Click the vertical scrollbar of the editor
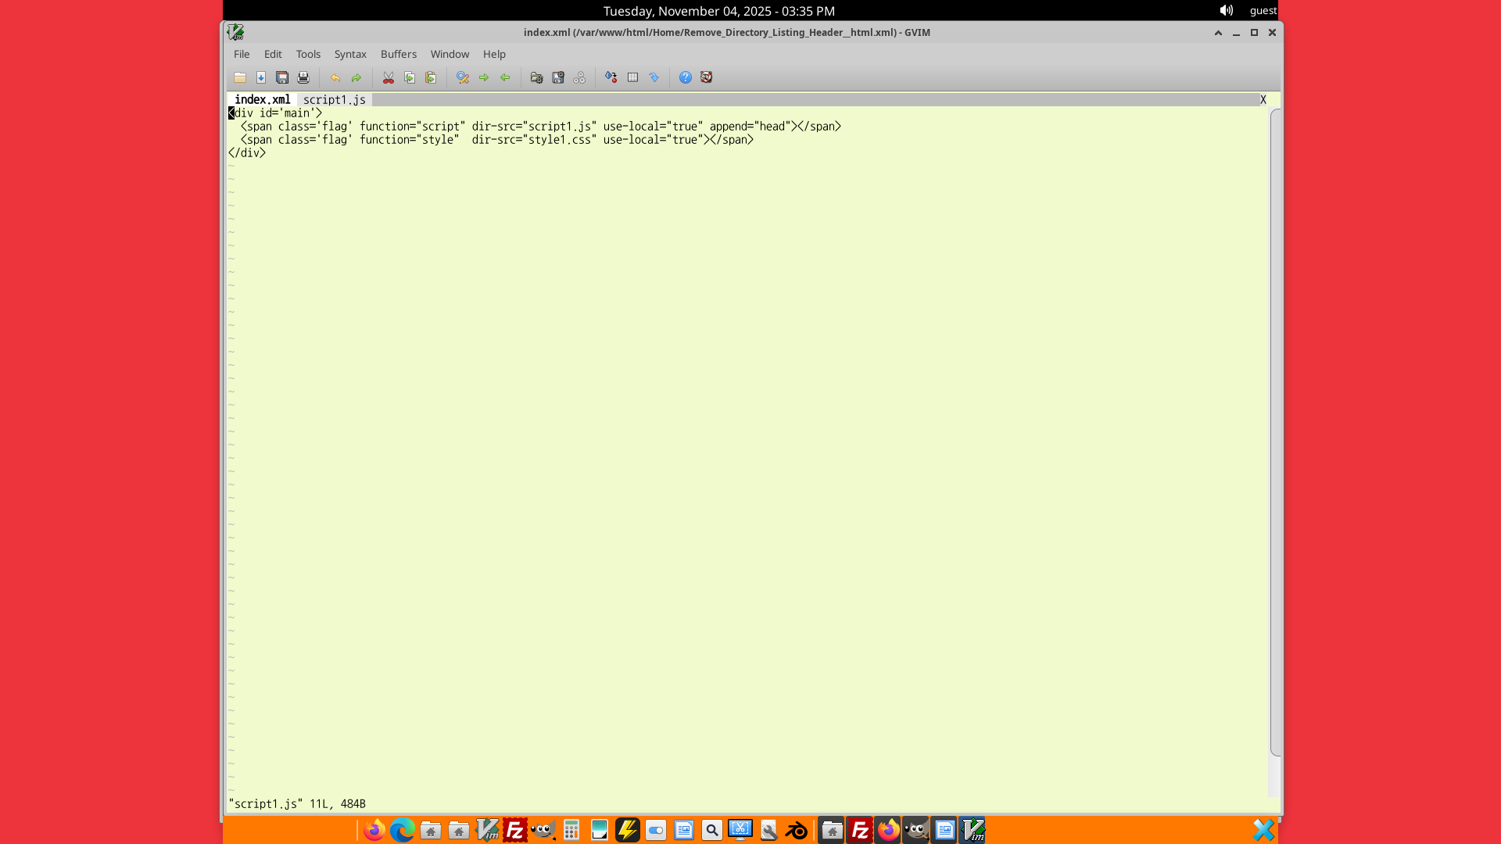1501x844 pixels. 1275,430
